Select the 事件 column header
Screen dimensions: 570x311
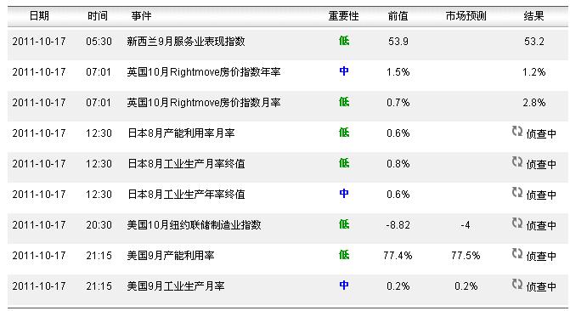pos(141,16)
